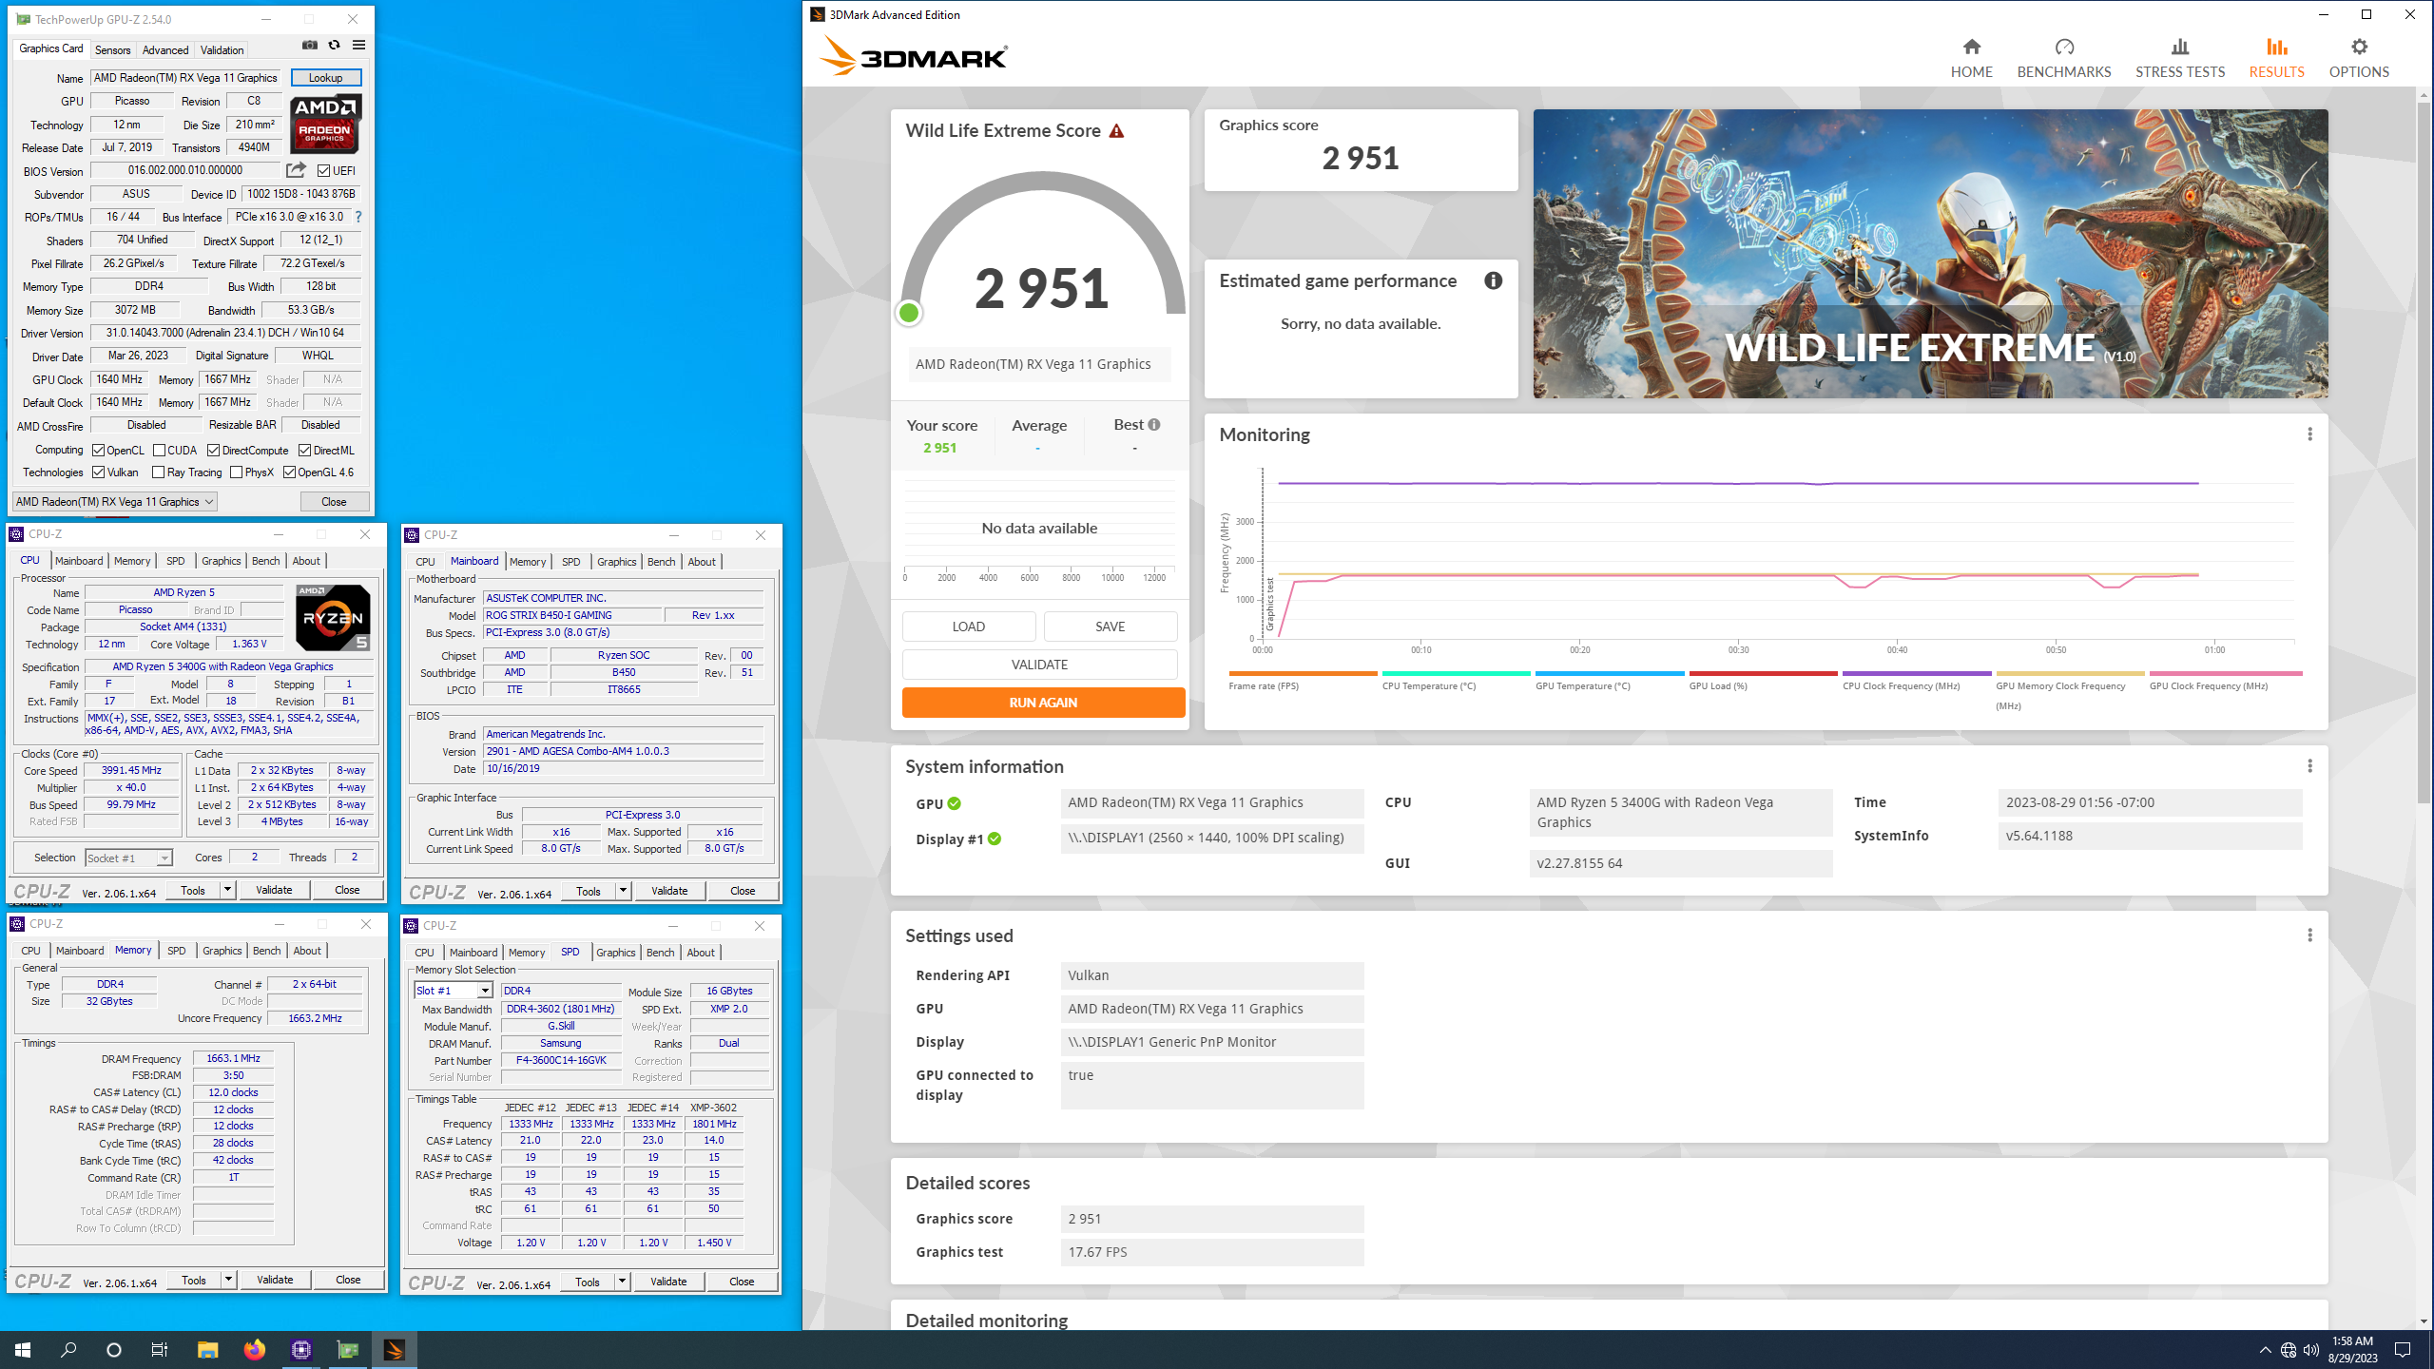
Task: Open Bench tab in the CPU-Z CPU window
Action: click(x=265, y=561)
